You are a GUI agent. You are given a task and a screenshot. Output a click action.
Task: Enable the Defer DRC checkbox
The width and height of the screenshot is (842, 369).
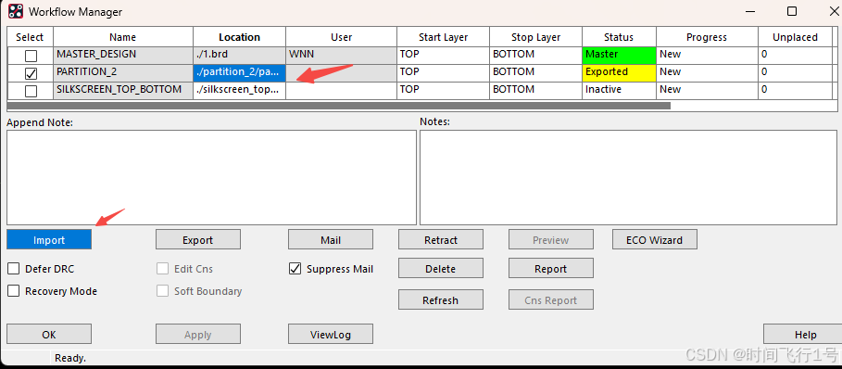pyautogui.click(x=13, y=269)
